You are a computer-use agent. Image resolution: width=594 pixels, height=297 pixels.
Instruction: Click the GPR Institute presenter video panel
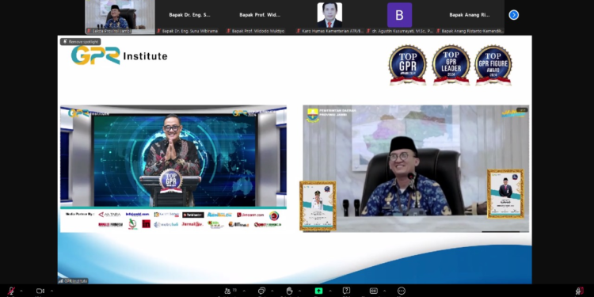point(173,169)
